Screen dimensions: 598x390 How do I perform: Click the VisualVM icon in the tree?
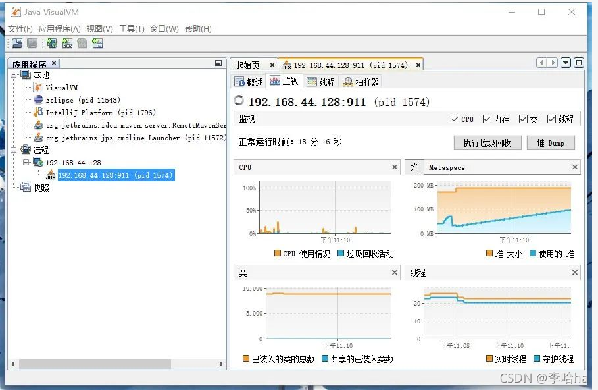tap(38, 88)
